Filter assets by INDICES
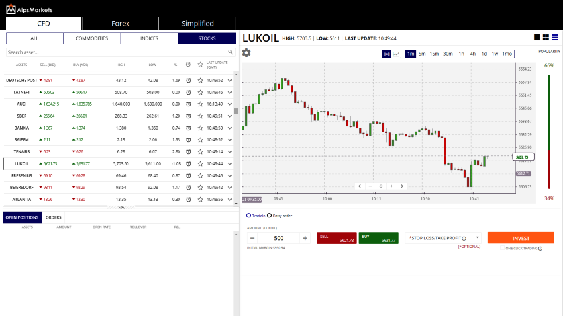563x316 pixels. coord(149,38)
